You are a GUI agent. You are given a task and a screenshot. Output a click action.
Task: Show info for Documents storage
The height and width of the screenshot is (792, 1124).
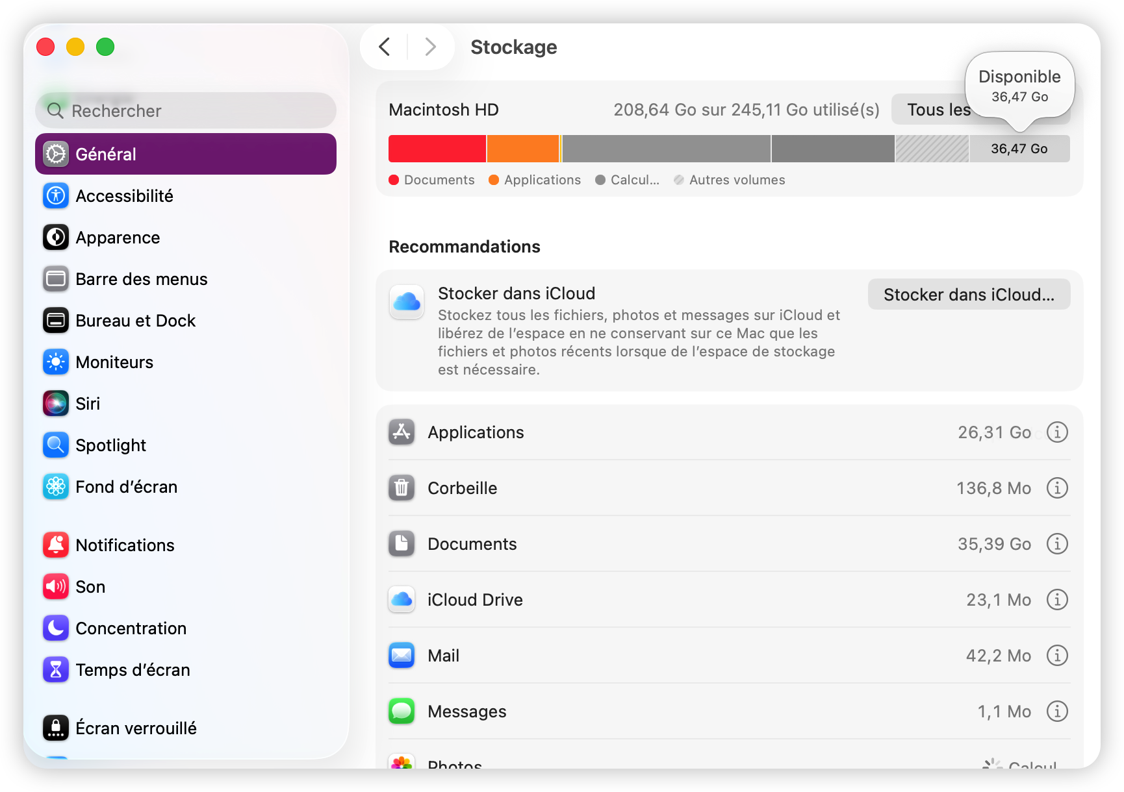pos(1057,543)
